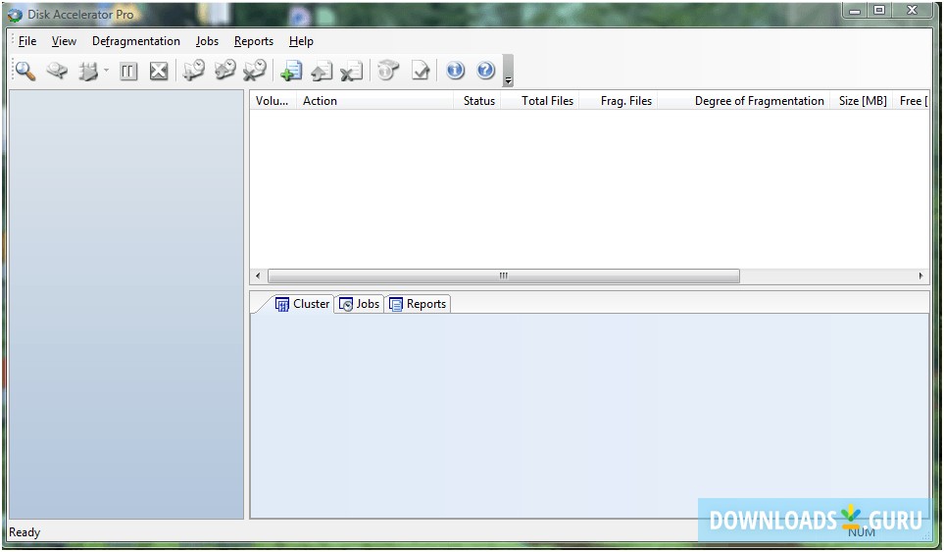Viewport: 944px width, 552px height.
Task: Open the Jobs menu
Action: tap(207, 41)
